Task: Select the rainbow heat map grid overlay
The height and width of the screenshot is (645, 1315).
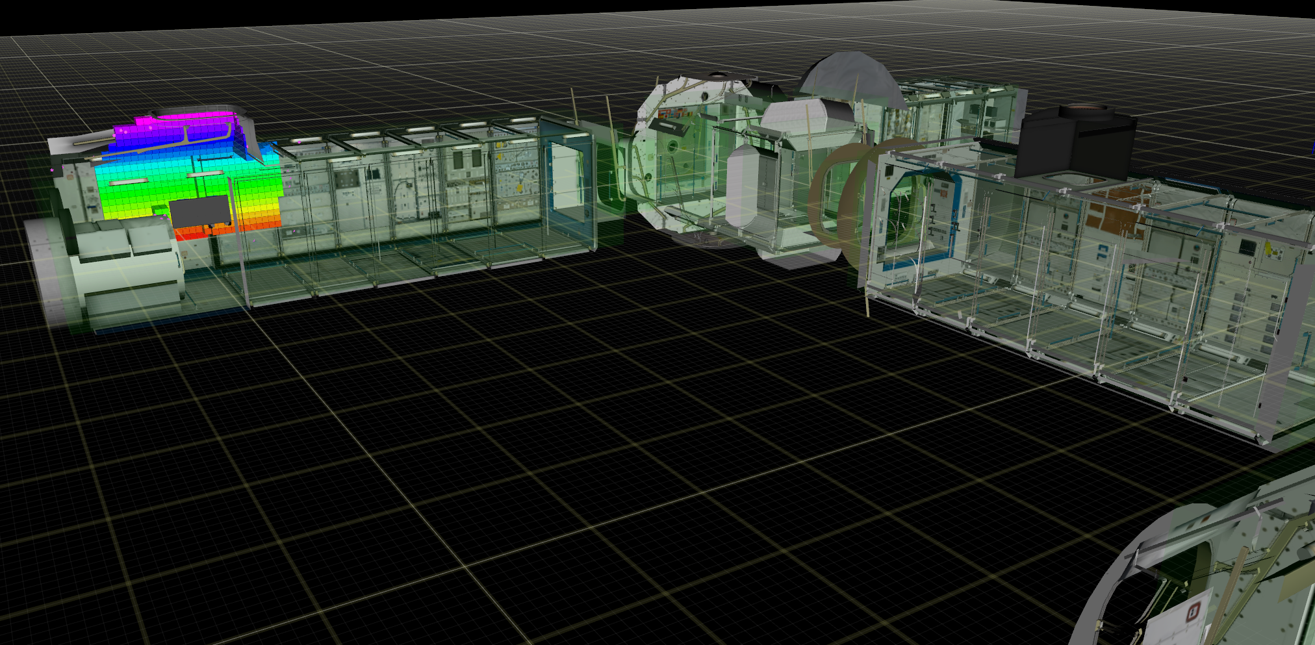Action: click(x=190, y=175)
